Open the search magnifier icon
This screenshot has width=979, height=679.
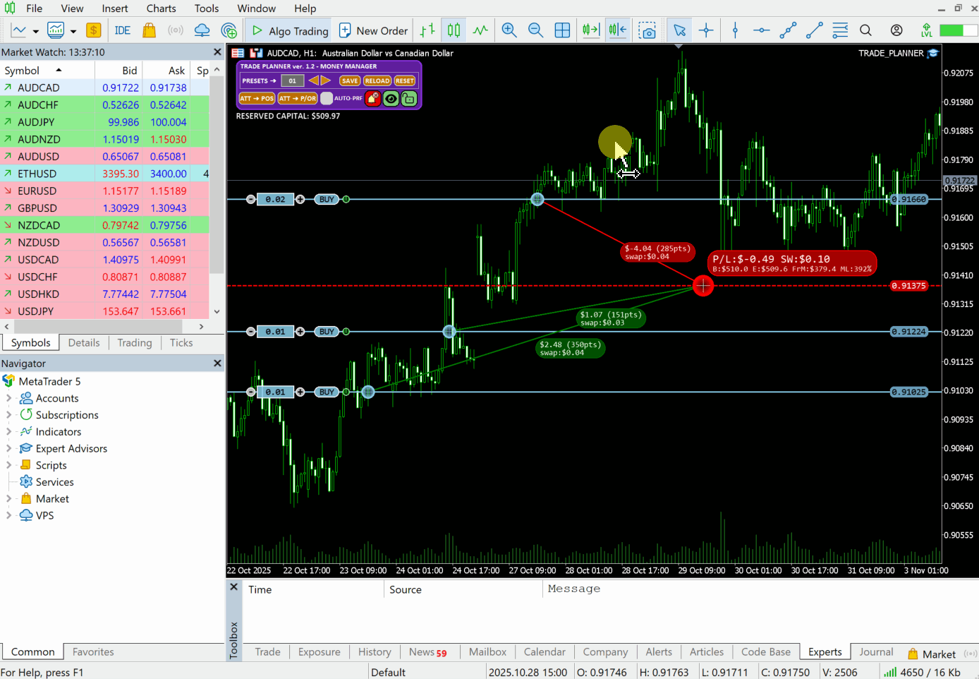pyautogui.click(x=865, y=30)
